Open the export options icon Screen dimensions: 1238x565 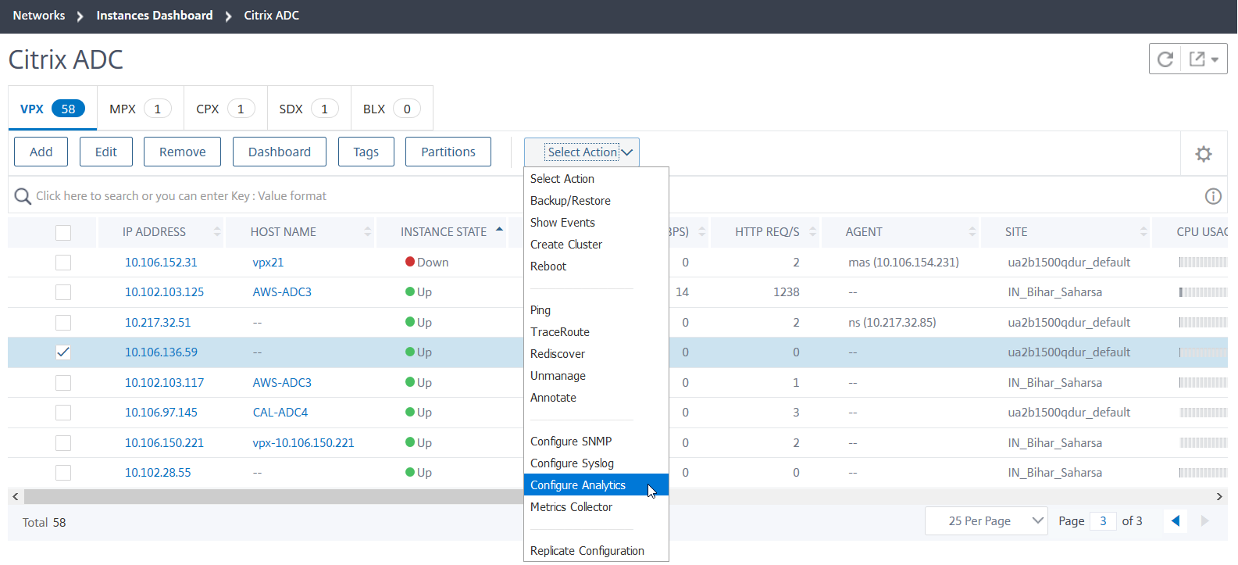pyautogui.click(x=1204, y=59)
